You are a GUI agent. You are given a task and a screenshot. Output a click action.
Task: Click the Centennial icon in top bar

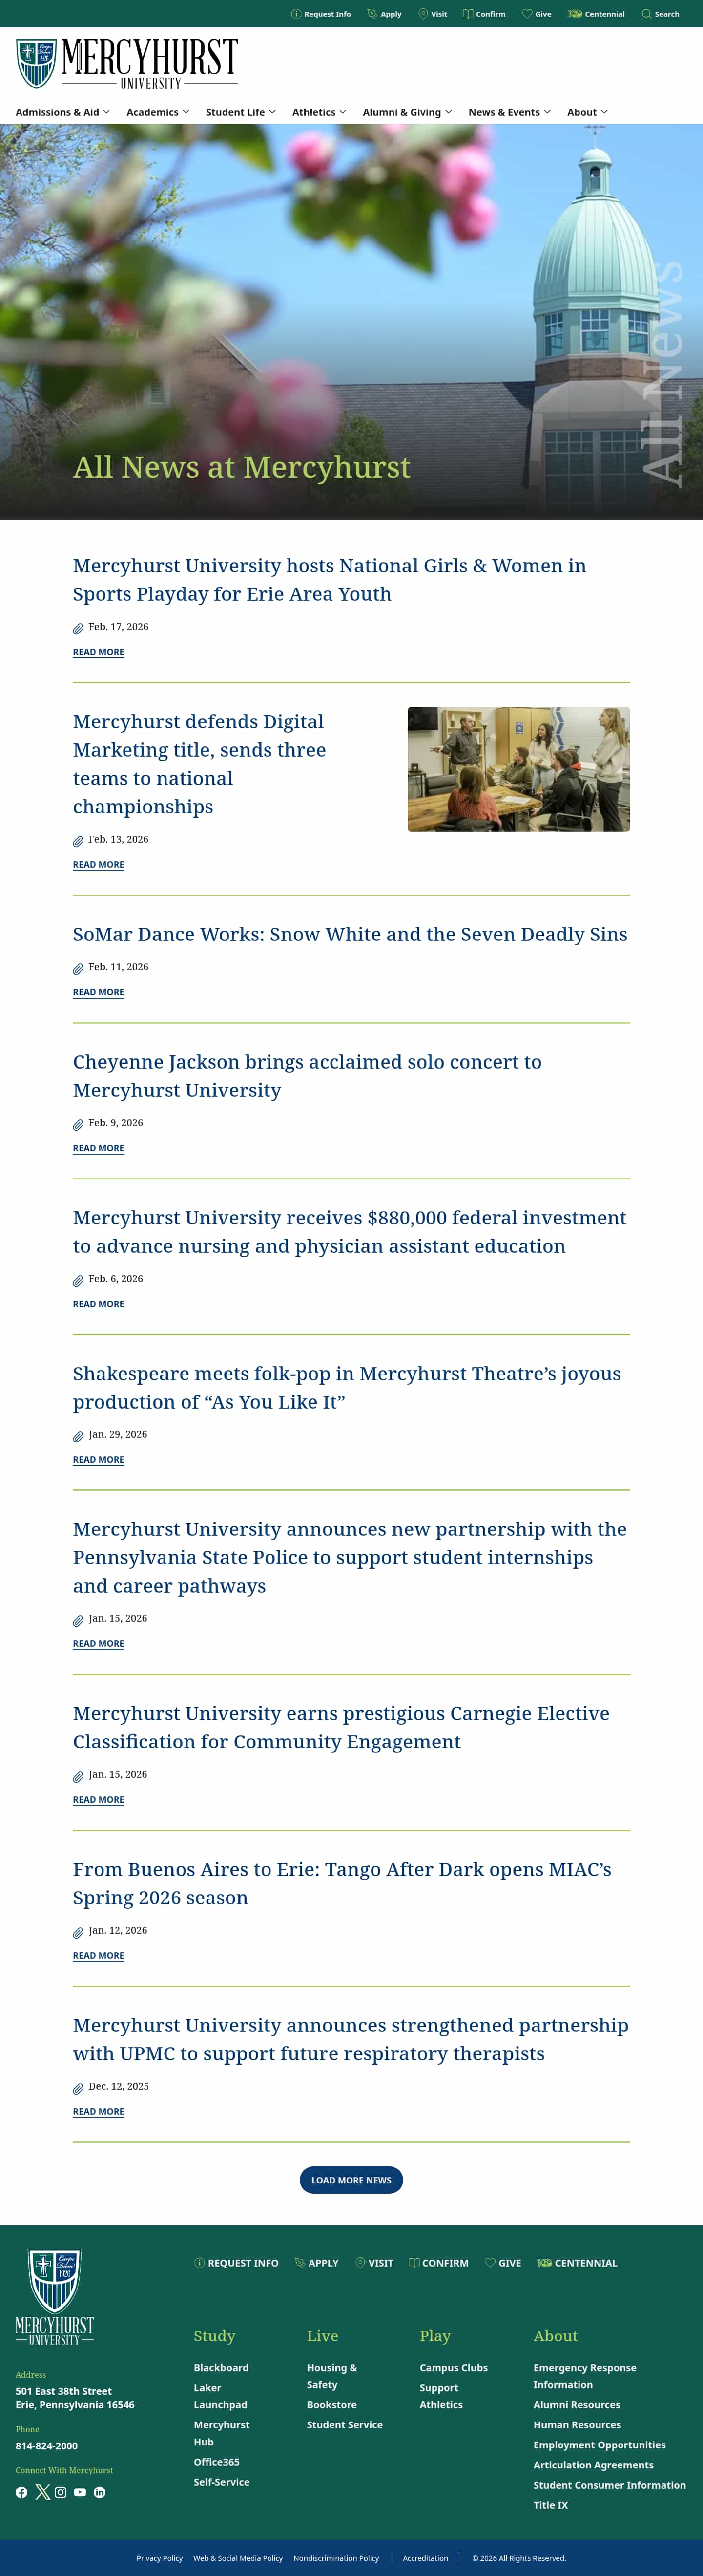[575, 14]
